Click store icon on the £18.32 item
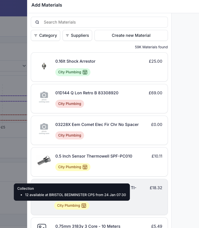This screenshot has height=228, width=199. 84,206
